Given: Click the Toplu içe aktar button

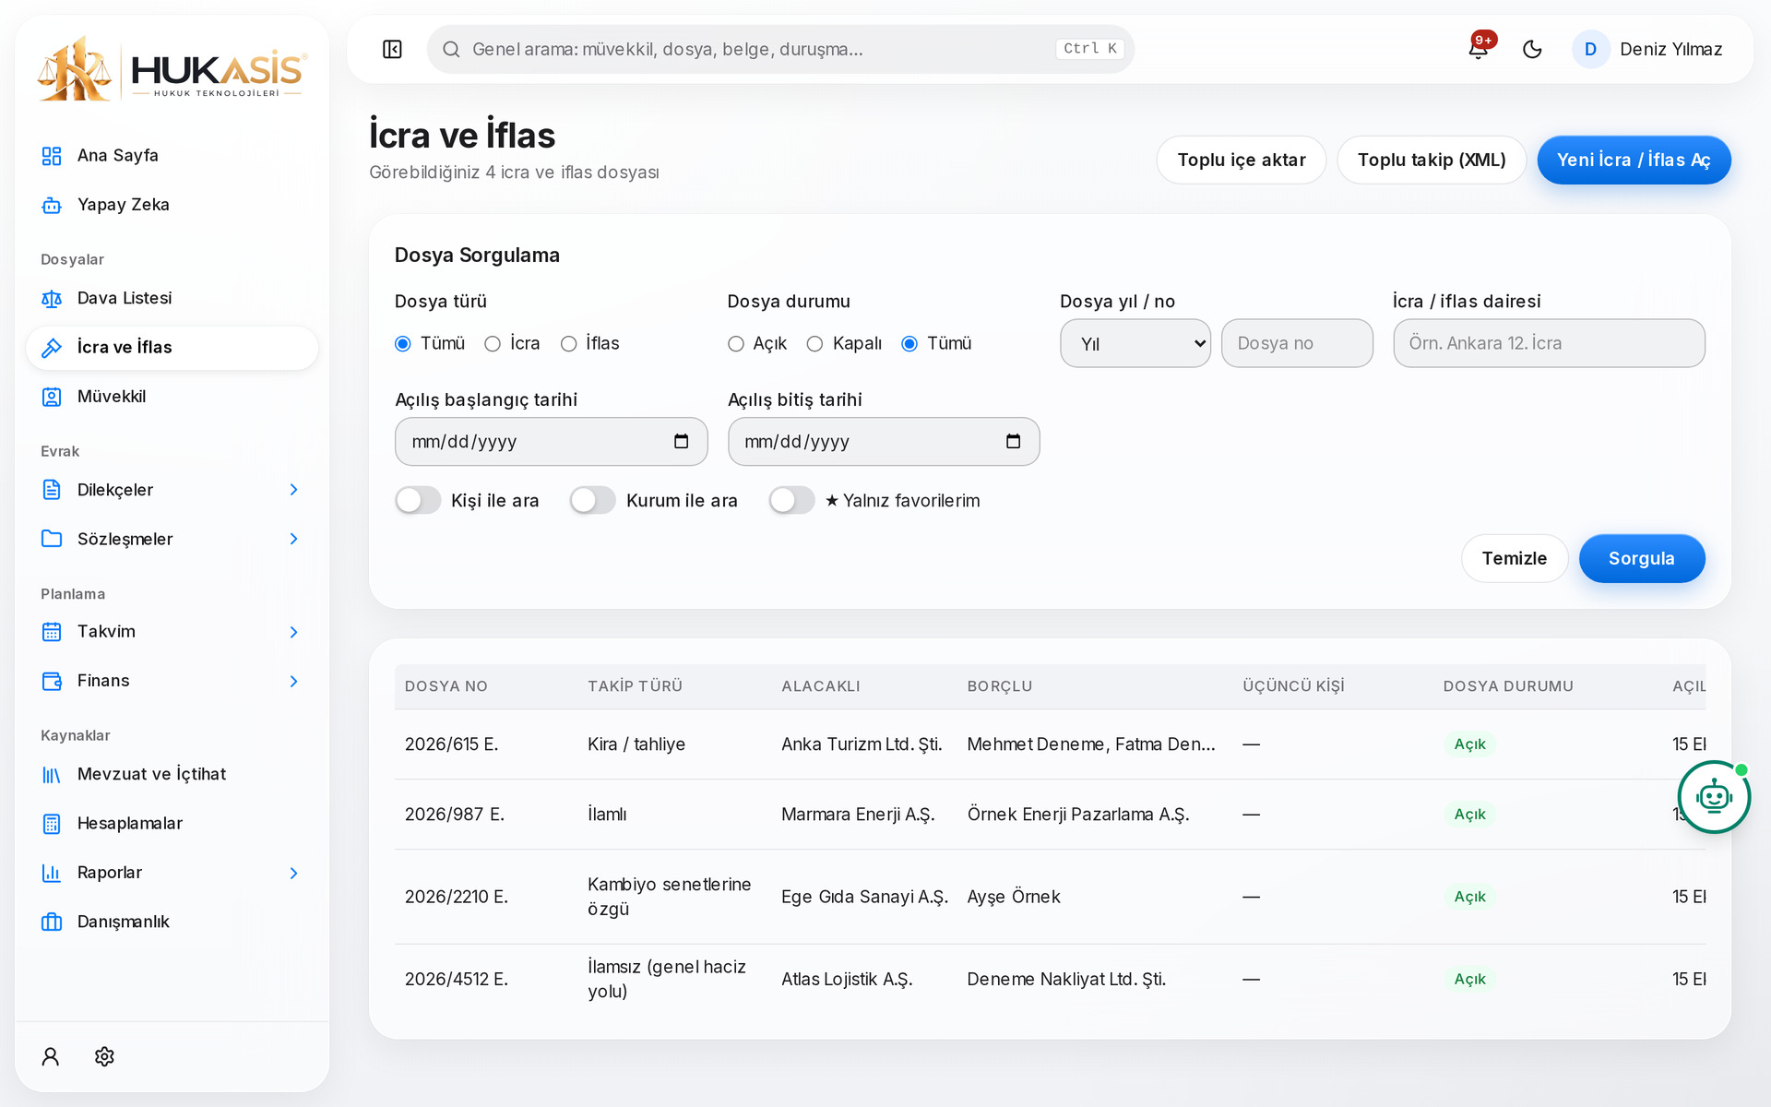Looking at the screenshot, I should [1241, 160].
